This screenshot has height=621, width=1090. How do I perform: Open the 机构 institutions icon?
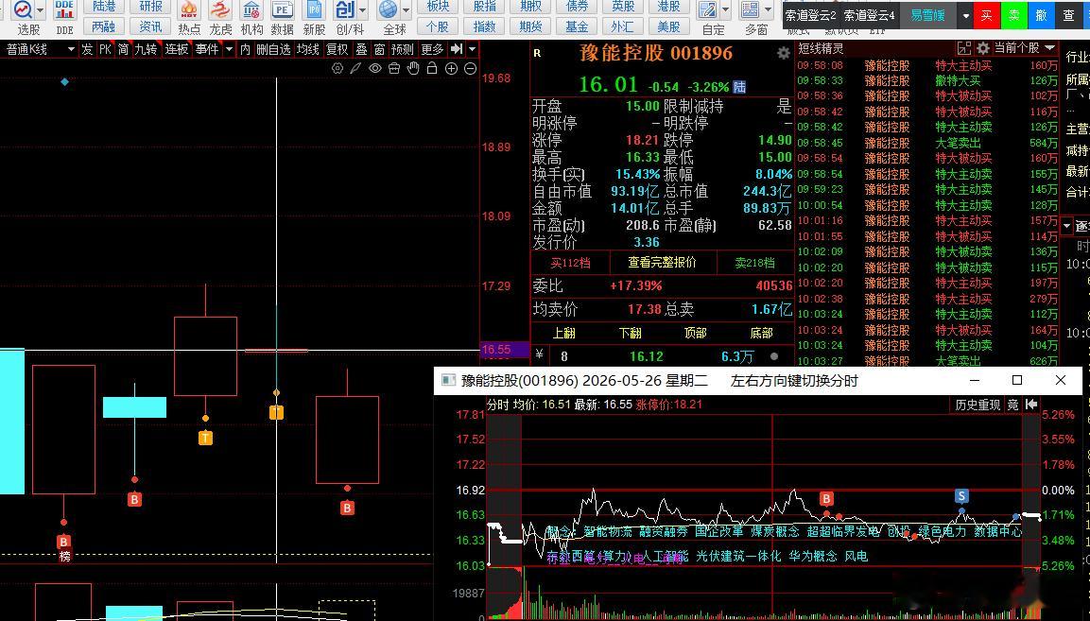(x=251, y=10)
